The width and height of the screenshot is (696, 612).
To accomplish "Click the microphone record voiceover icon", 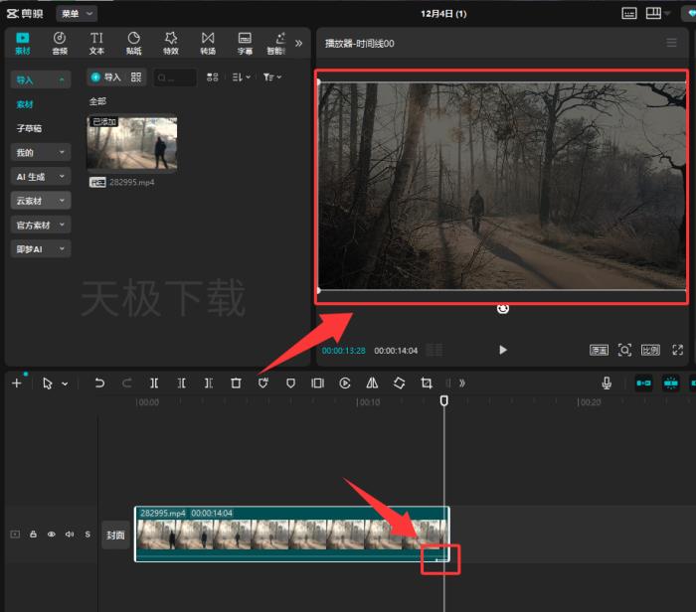I will tap(607, 382).
